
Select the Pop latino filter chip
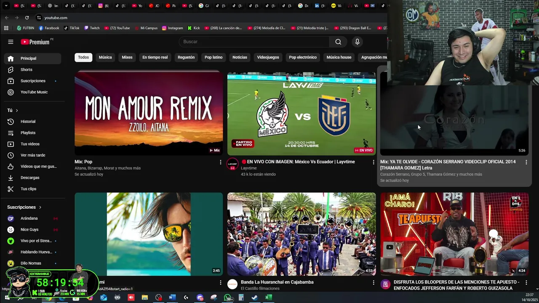(x=213, y=57)
